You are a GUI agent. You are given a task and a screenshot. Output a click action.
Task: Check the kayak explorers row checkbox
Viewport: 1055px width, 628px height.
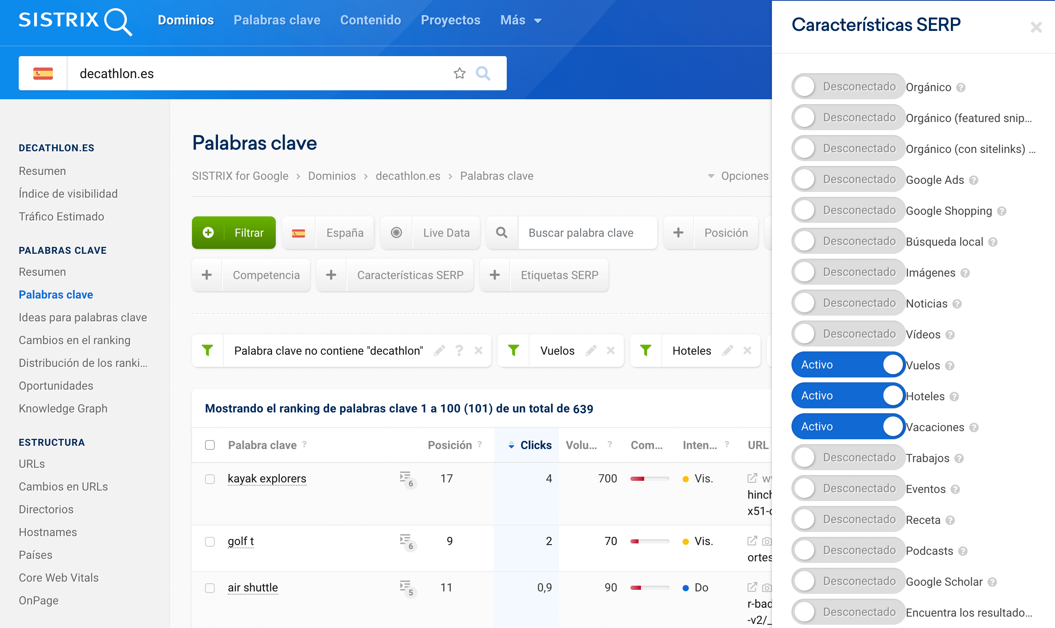210,479
